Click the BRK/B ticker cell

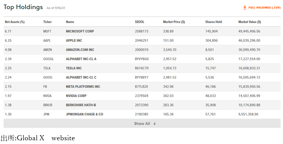(48, 105)
